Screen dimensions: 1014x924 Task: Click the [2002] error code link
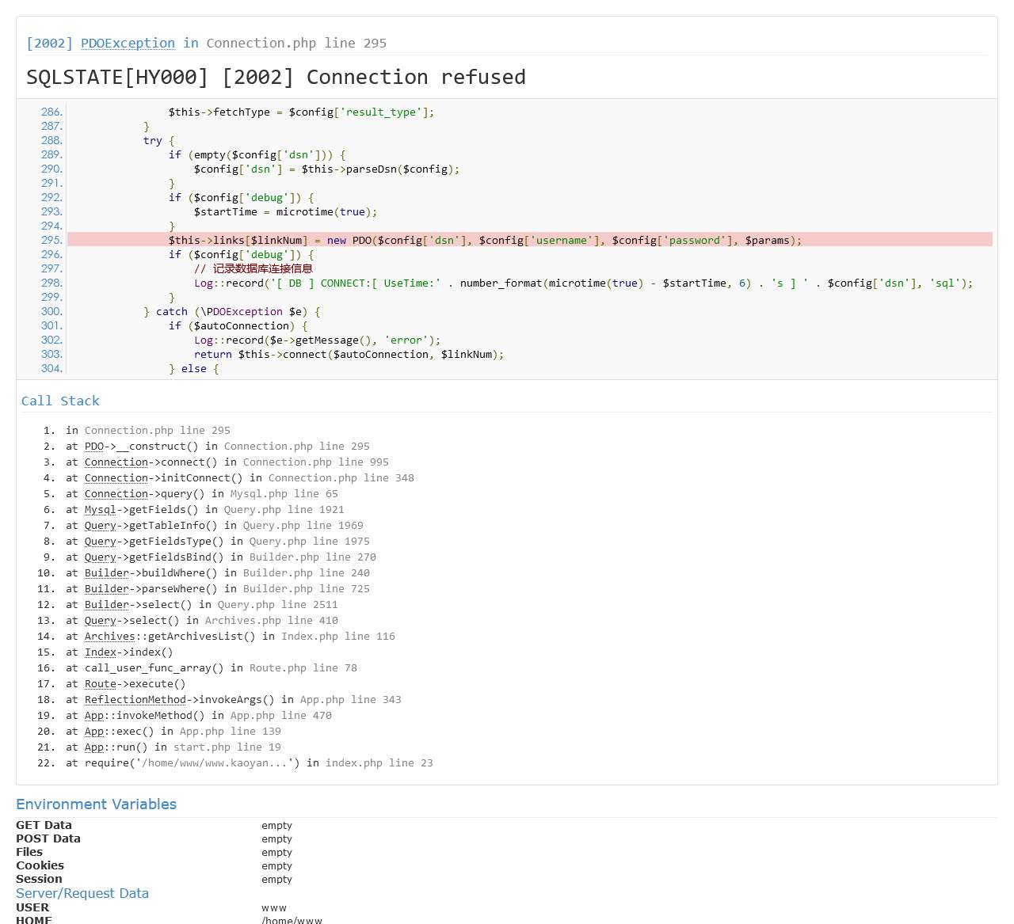tap(49, 43)
